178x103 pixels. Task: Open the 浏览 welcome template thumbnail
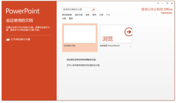(116, 34)
